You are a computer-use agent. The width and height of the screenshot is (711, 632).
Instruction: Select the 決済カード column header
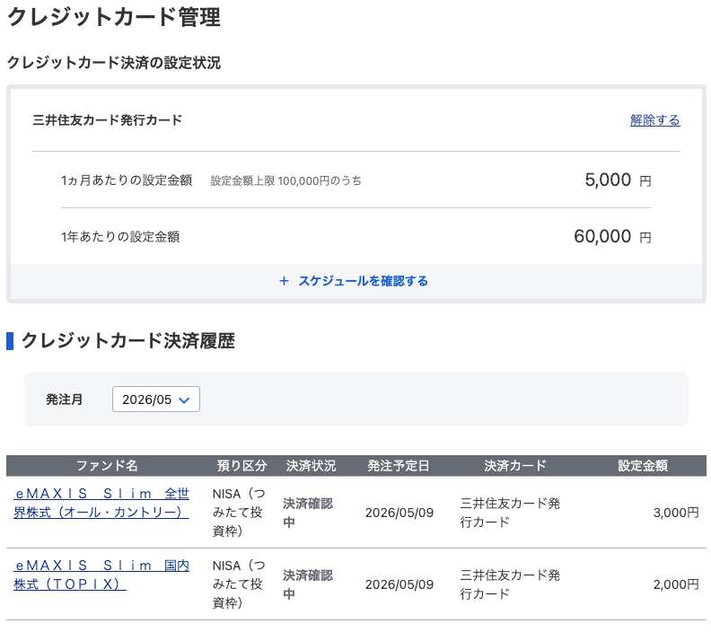514,466
